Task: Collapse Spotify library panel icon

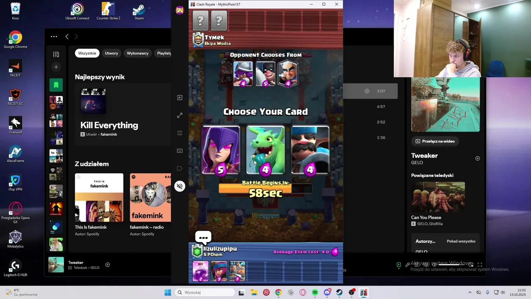Action: 56,54
